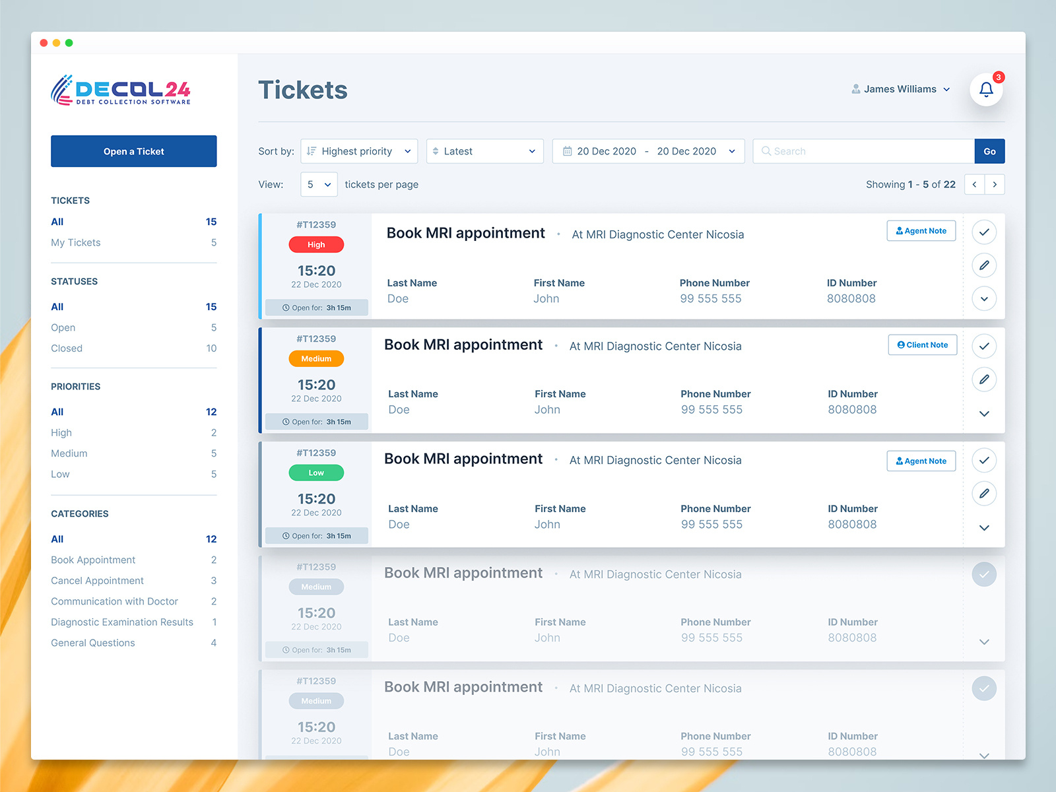Open notifications via the bell icon
Image resolution: width=1056 pixels, height=792 pixels.
pyautogui.click(x=985, y=90)
